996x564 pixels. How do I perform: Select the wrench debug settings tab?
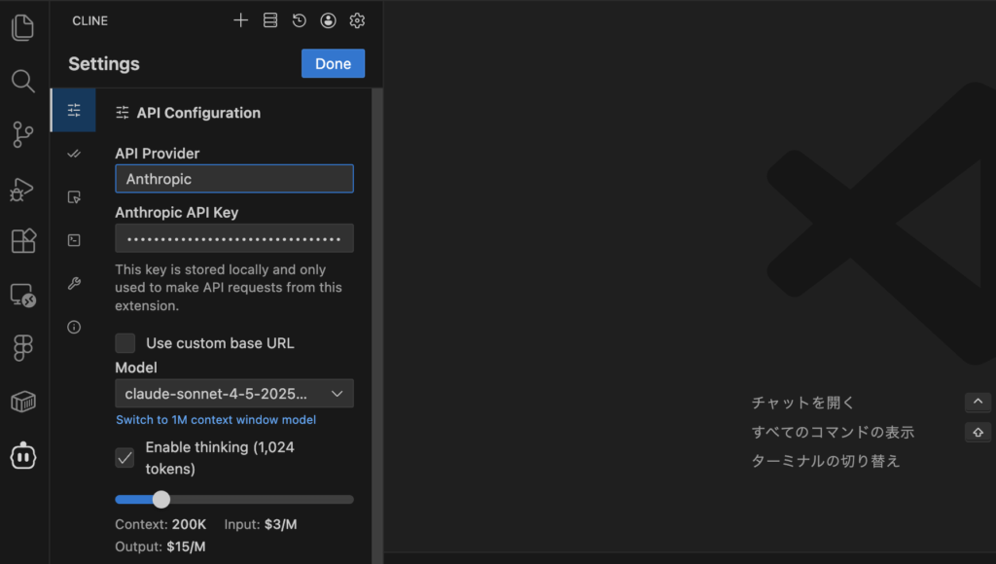click(74, 284)
